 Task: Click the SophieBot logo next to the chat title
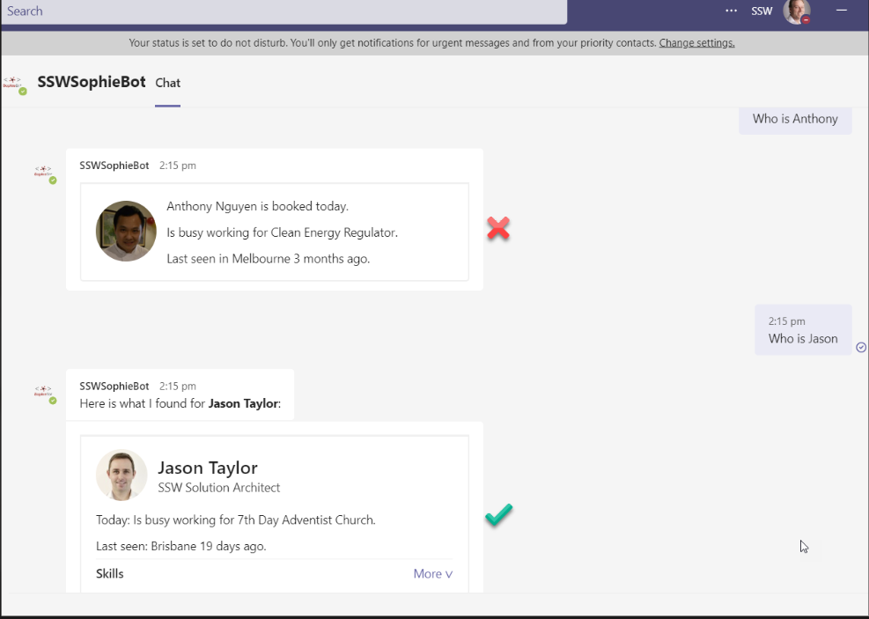(x=12, y=81)
